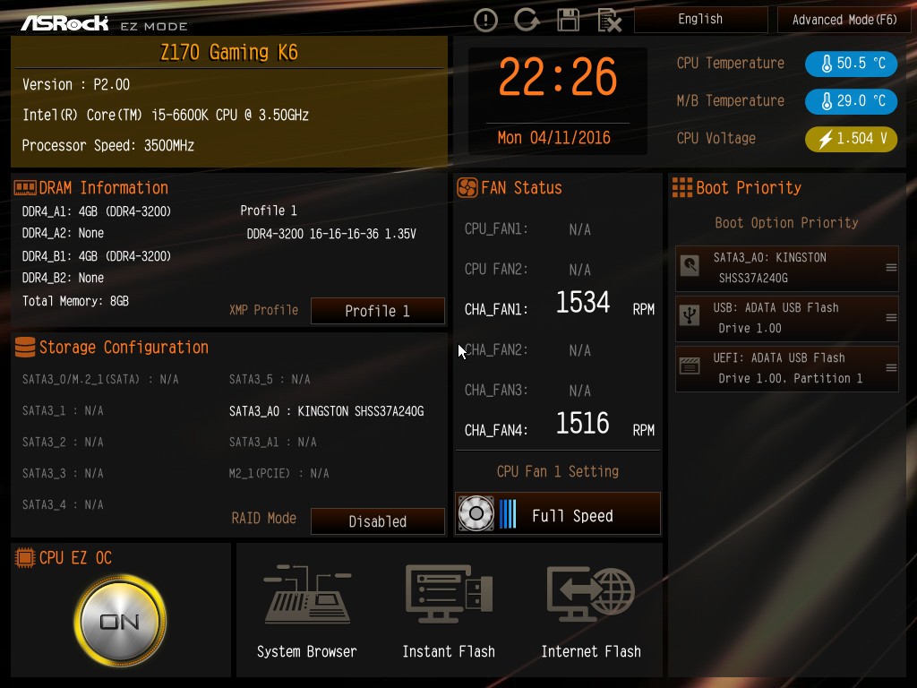This screenshot has height=688, width=917.
Task: Open the English language selector
Action: (700, 20)
